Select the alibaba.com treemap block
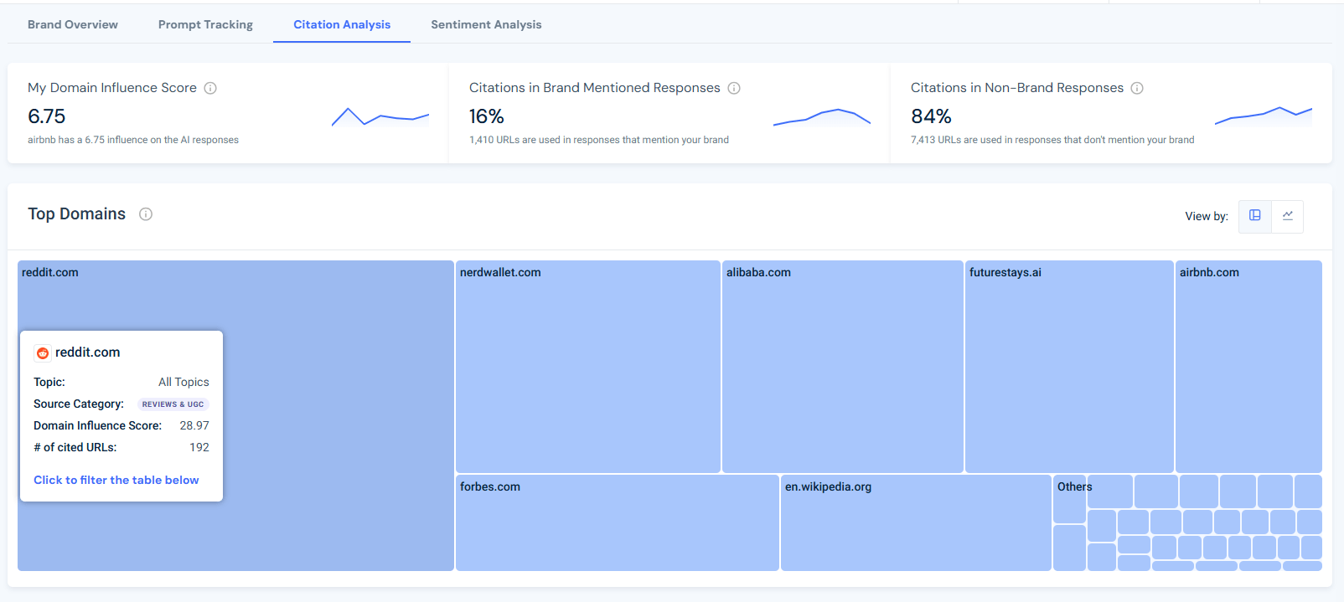Screen dimensions: 1344x602 [x=843, y=367]
